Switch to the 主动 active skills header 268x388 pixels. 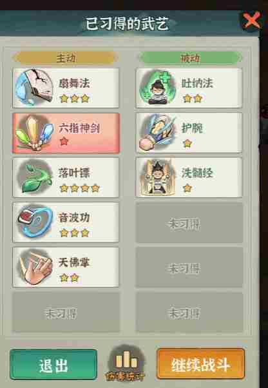(65, 58)
